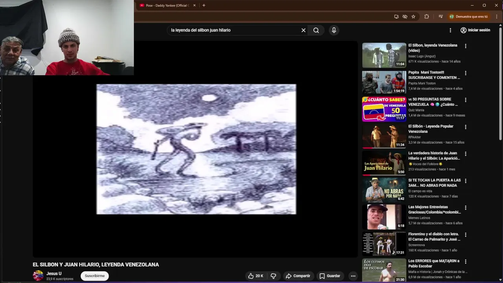Select the Pose - Daddy Yankee tab
This screenshot has height=283, width=503.
coord(168,6)
